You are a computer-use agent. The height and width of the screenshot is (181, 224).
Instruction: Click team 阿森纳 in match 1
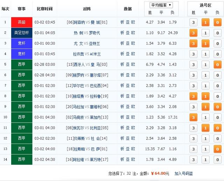[x=79, y=22]
